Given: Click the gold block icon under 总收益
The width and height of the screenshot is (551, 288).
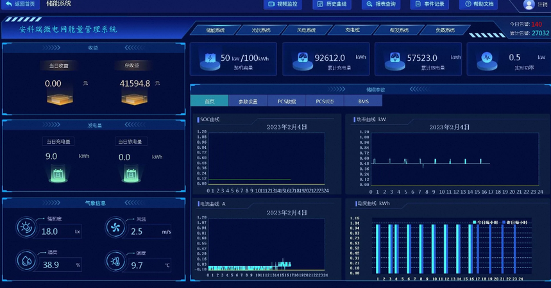Looking at the screenshot, I should click(x=134, y=99).
